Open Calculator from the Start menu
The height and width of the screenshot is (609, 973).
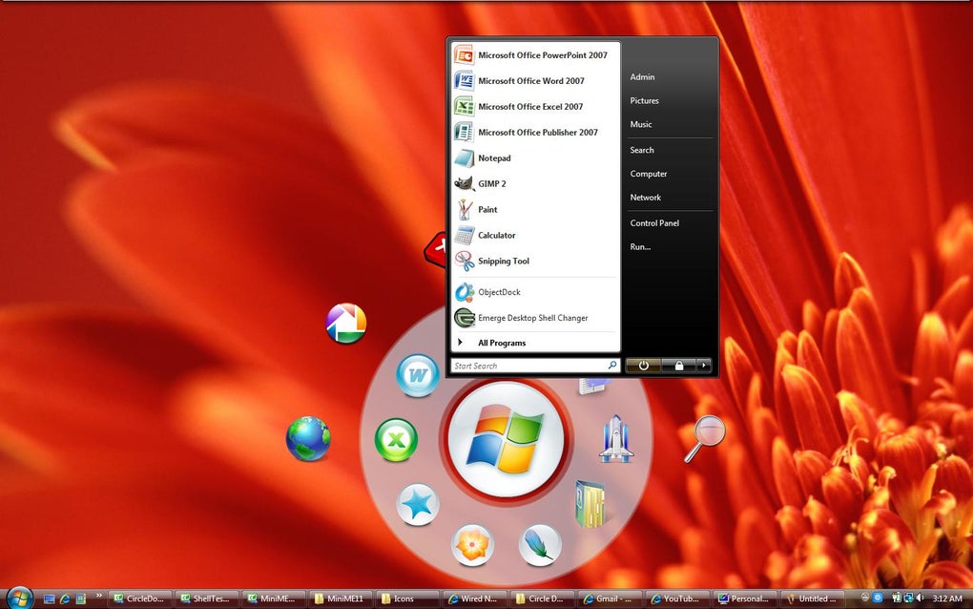pyautogui.click(x=536, y=235)
